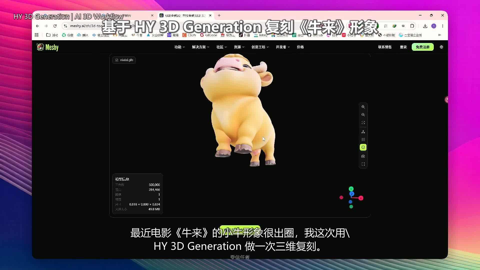Expand the 解决方案 menu
The image size is (480, 270).
point(200,47)
